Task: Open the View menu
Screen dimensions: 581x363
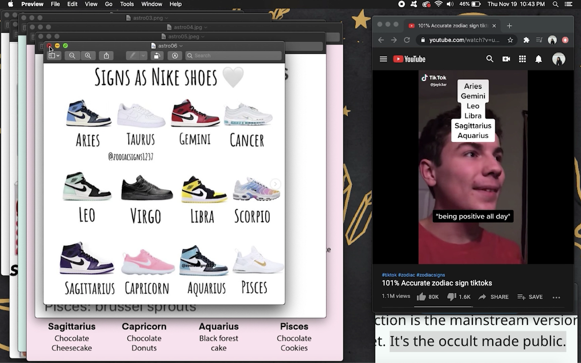Action: click(91, 4)
